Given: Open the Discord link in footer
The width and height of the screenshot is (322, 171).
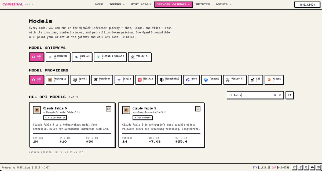Looking at the screenshot, I should tap(312, 168).
